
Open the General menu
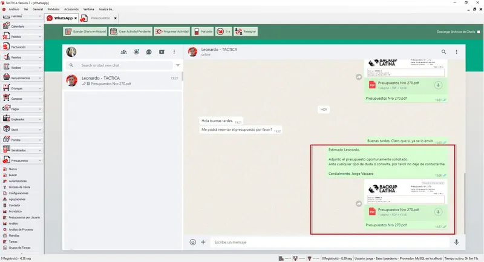click(x=38, y=9)
